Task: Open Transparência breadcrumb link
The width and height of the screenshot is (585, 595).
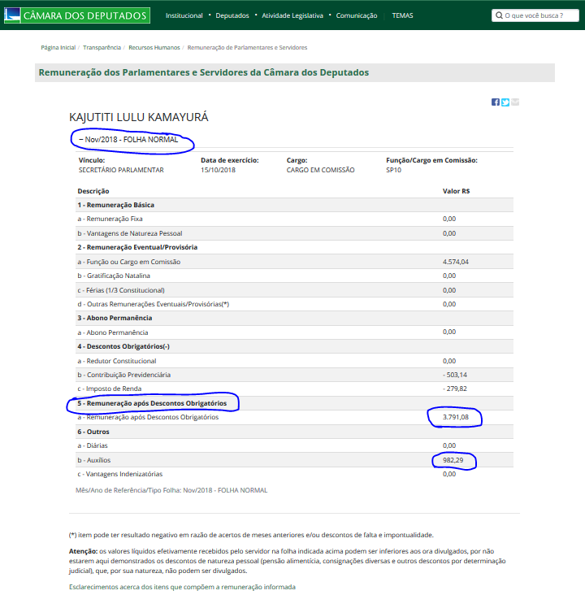Action: pyautogui.click(x=103, y=48)
